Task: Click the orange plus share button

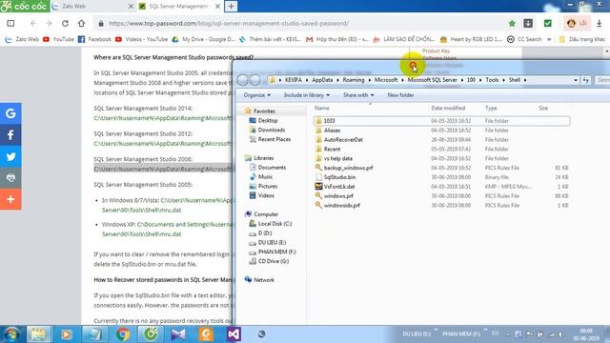Action: (10, 199)
